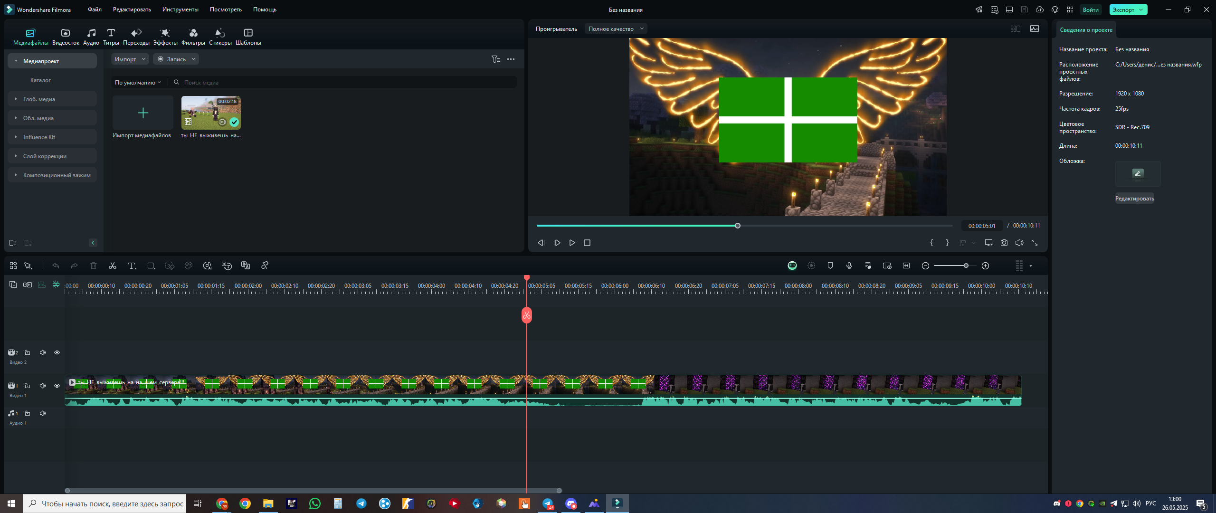Image resolution: width=1216 pixels, height=513 pixels.
Task: Click the Редактировать cover button
Action: (1134, 199)
